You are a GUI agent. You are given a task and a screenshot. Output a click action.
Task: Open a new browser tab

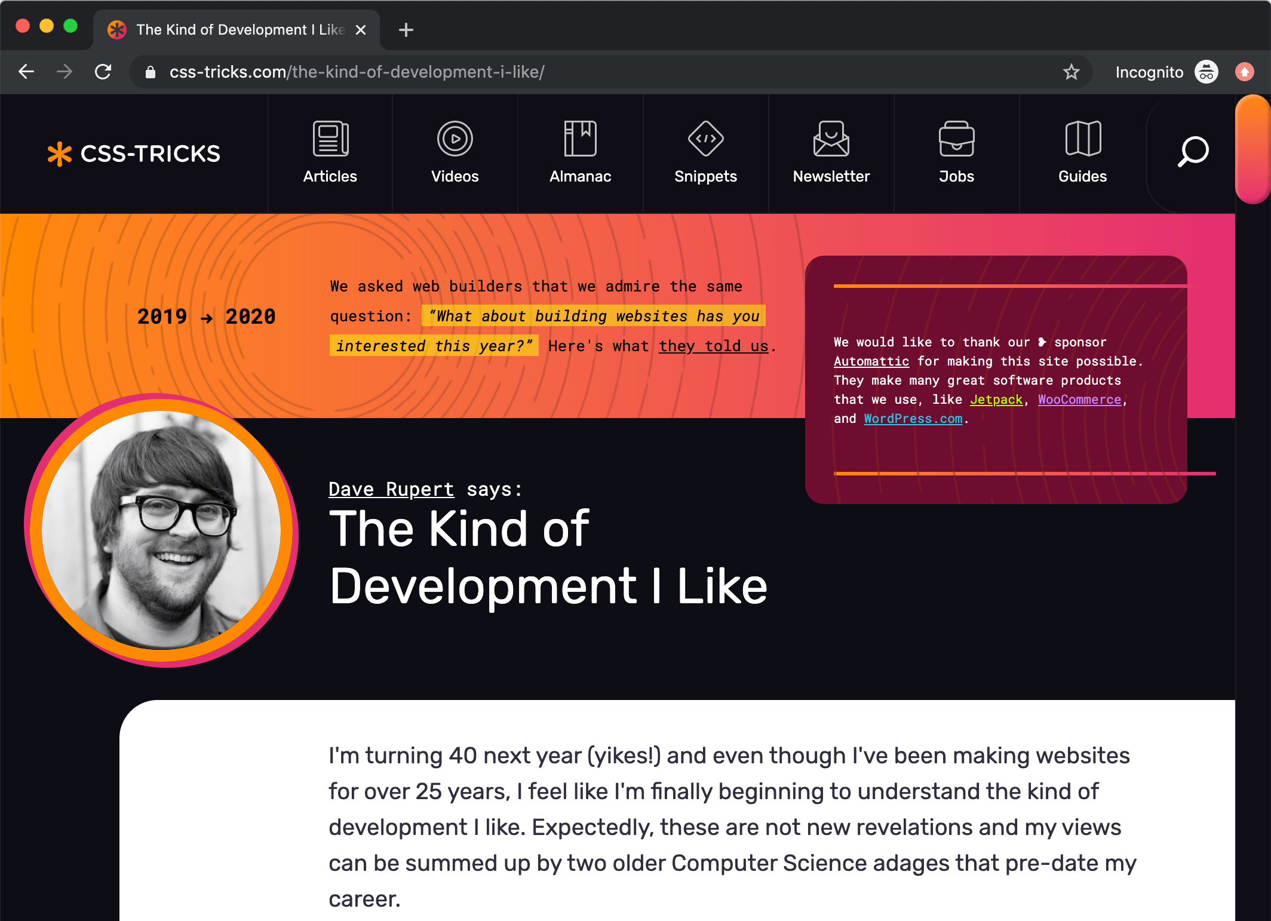pos(406,30)
